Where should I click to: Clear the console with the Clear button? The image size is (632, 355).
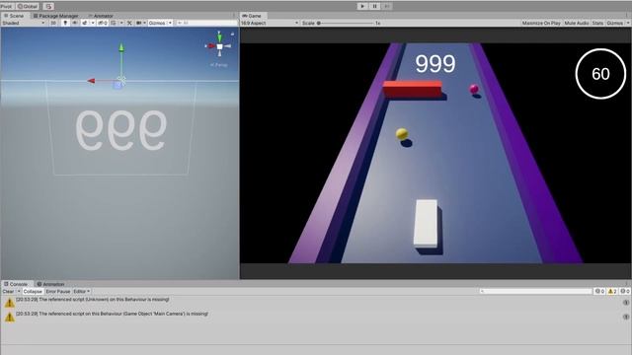(8, 291)
